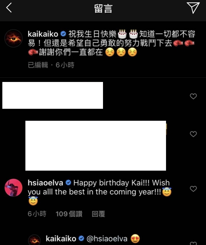Tap kaikaiko's blue verified badge in caption
Viewport: 206px width, 245px height.
click(63, 34)
